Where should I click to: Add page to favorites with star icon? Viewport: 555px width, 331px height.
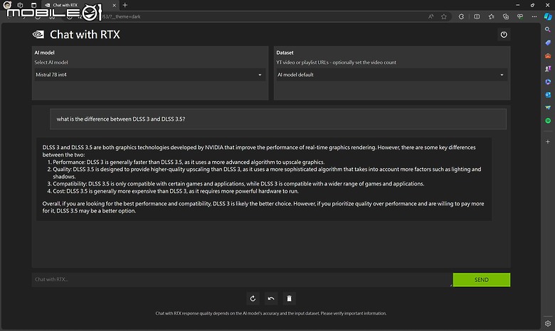coord(444,16)
